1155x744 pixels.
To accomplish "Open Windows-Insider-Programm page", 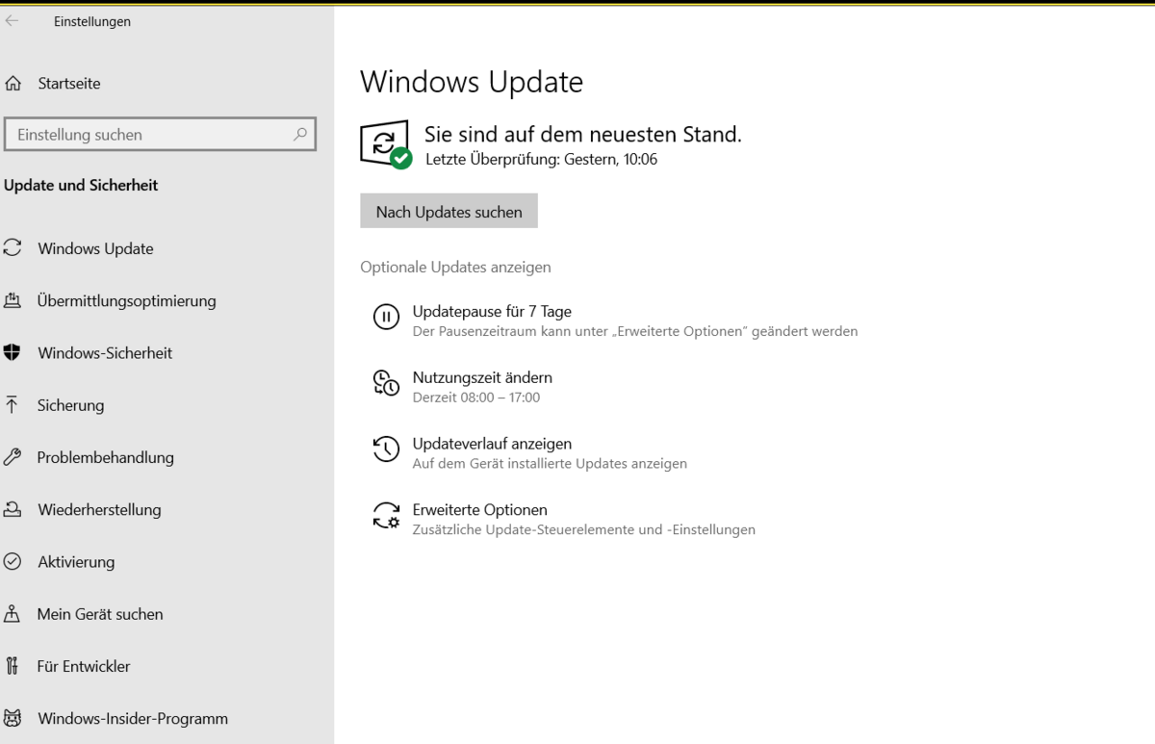I will tap(133, 718).
